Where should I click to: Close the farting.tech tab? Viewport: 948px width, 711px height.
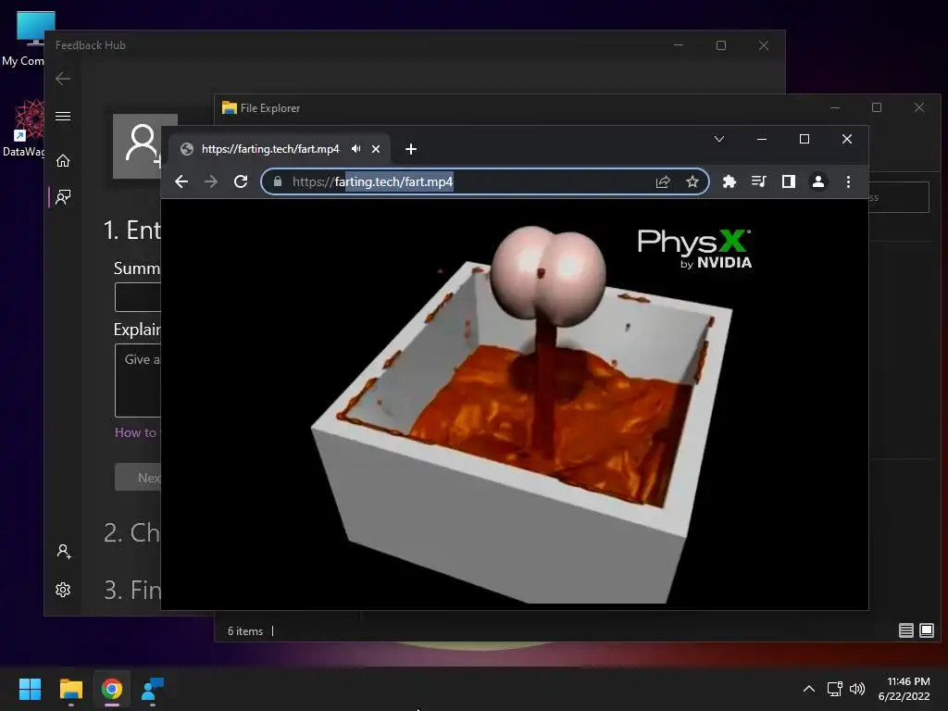tap(376, 149)
